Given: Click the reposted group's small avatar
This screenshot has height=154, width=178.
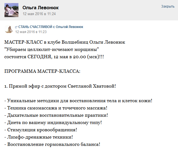Looking at the screenshot, I should click(9, 29).
